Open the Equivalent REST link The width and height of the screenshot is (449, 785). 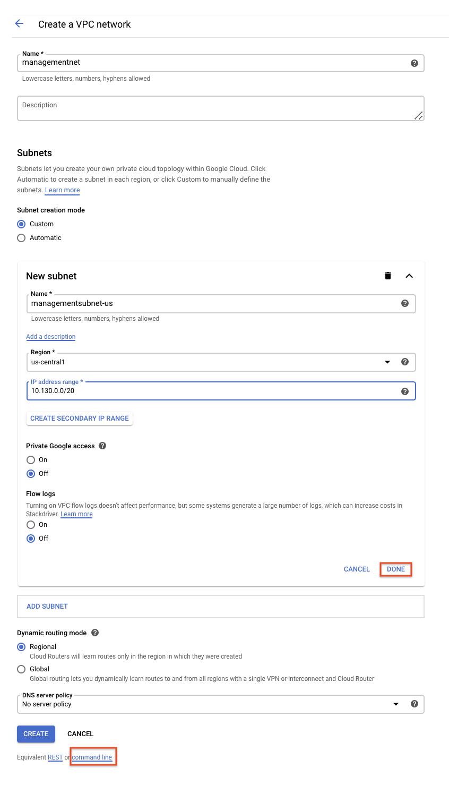click(55, 757)
